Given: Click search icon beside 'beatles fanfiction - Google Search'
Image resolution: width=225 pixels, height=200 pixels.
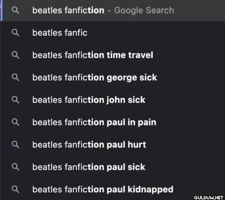Looking at the screenshot, I should point(16,10).
